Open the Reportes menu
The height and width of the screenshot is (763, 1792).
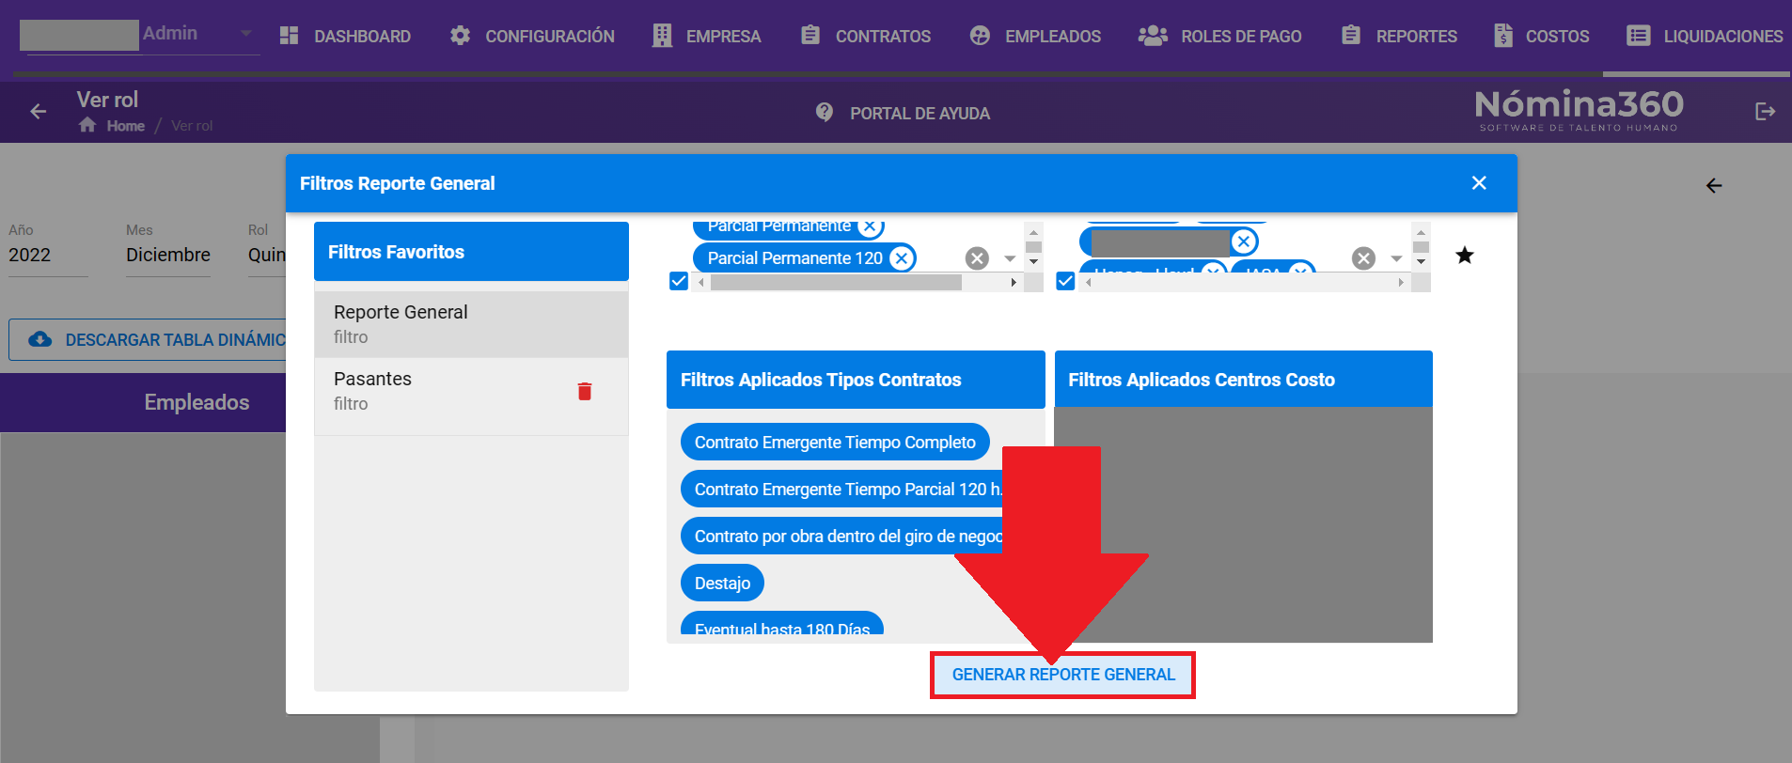click(x=1399, y=36)
